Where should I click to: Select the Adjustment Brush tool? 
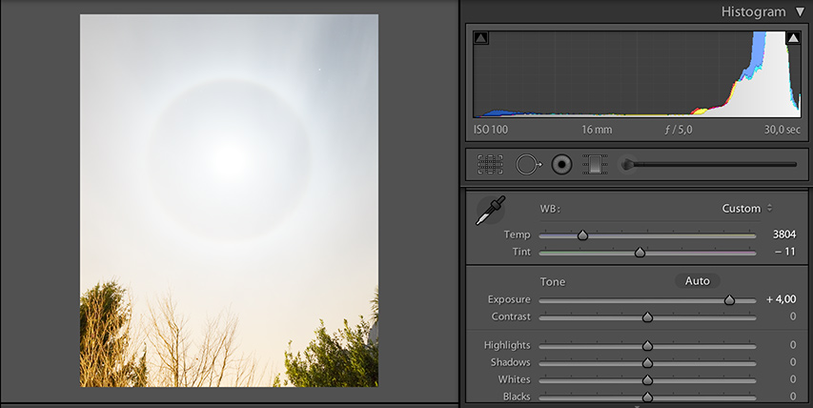(x=708, y=165)
